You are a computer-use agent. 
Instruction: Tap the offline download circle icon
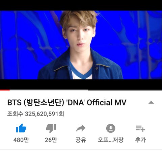click(111, 128)
